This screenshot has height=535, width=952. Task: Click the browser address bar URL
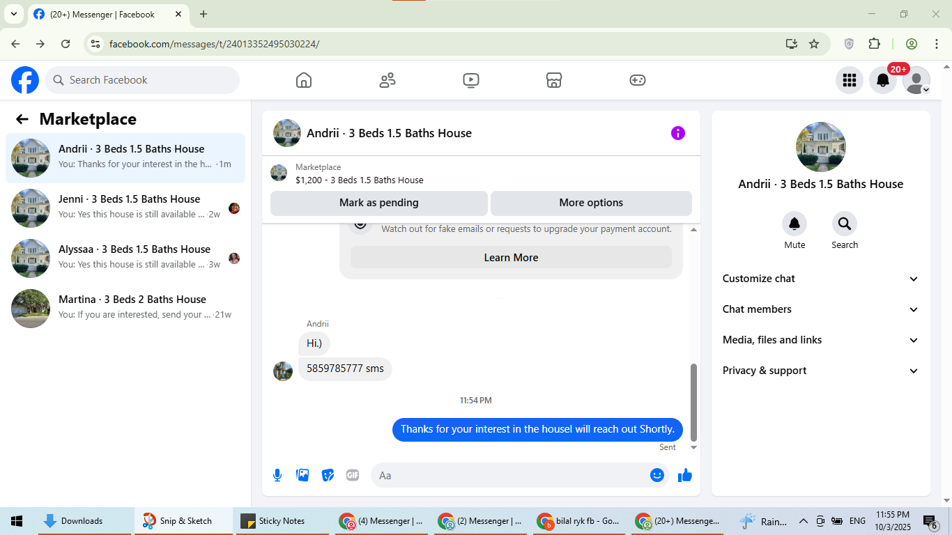(214, 44)
